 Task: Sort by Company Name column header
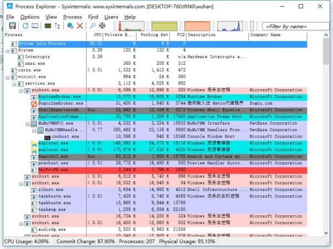pos(278,35)
